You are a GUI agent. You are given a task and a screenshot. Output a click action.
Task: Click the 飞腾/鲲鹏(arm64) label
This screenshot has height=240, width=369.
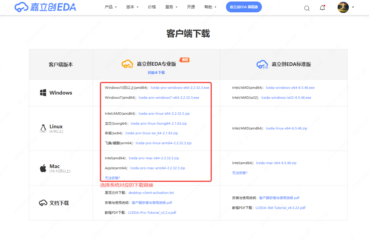119,143
